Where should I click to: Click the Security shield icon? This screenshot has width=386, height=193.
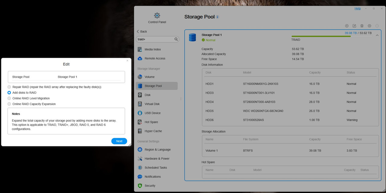tap(140, 186)
